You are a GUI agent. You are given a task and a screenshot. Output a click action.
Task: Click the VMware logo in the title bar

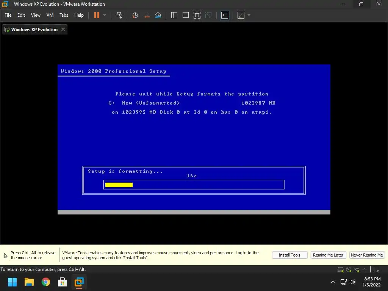[5, 4]
